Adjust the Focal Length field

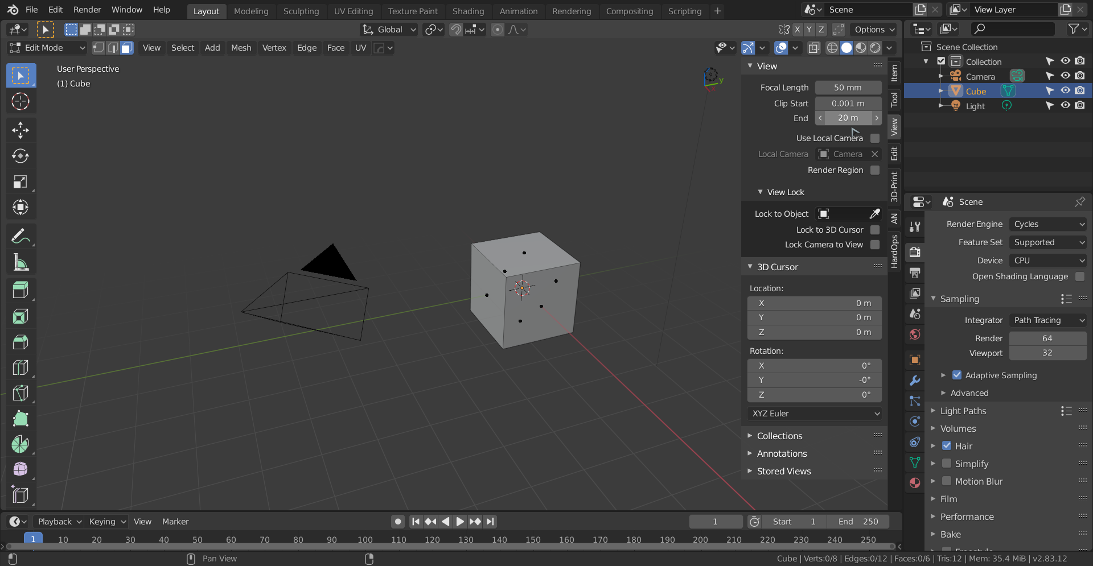(848, 88)
